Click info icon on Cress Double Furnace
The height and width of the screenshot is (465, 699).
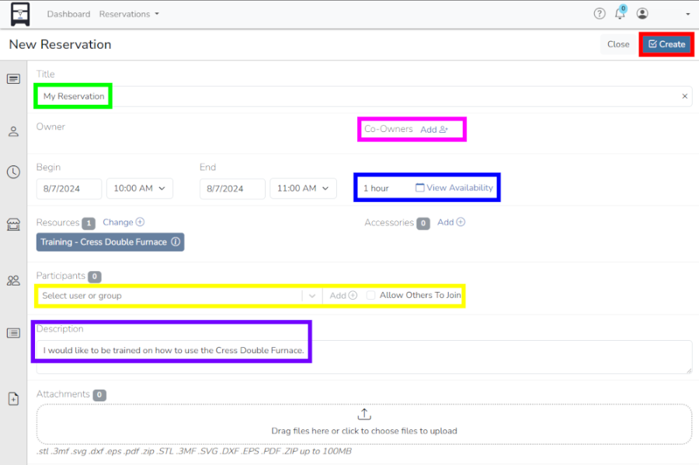pyautogui.click(x=176, y=242)
